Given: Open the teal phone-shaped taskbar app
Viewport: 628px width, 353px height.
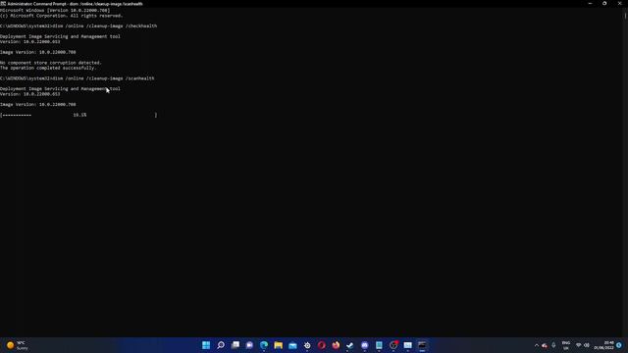Looking at the screenshot, I should tap(379, 345).
